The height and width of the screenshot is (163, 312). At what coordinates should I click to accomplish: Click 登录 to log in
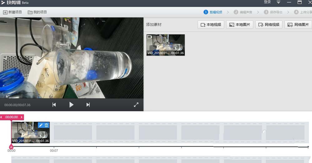click(x=267, y=2)
